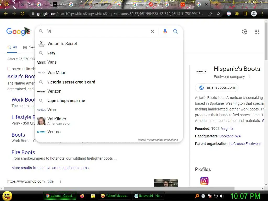Select the "very" suggestion
Screen dimensions: 268x201
109,53
